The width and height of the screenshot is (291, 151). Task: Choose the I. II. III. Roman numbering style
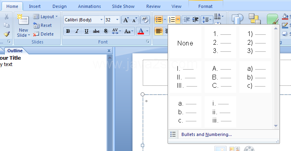185,77
